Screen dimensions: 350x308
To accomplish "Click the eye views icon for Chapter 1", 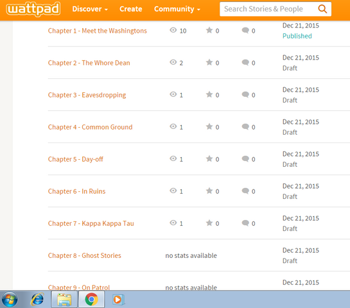I will click(x=173, y=30).
